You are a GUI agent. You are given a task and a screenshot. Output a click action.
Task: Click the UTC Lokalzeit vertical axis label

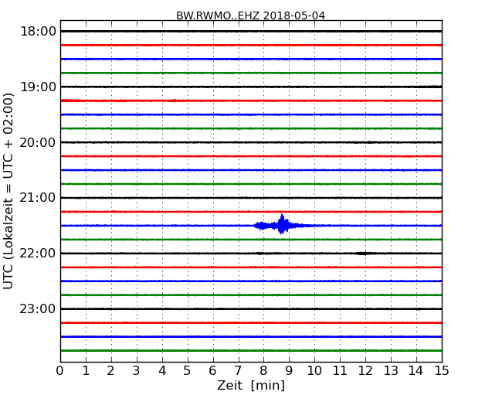(x=8, y=191)
